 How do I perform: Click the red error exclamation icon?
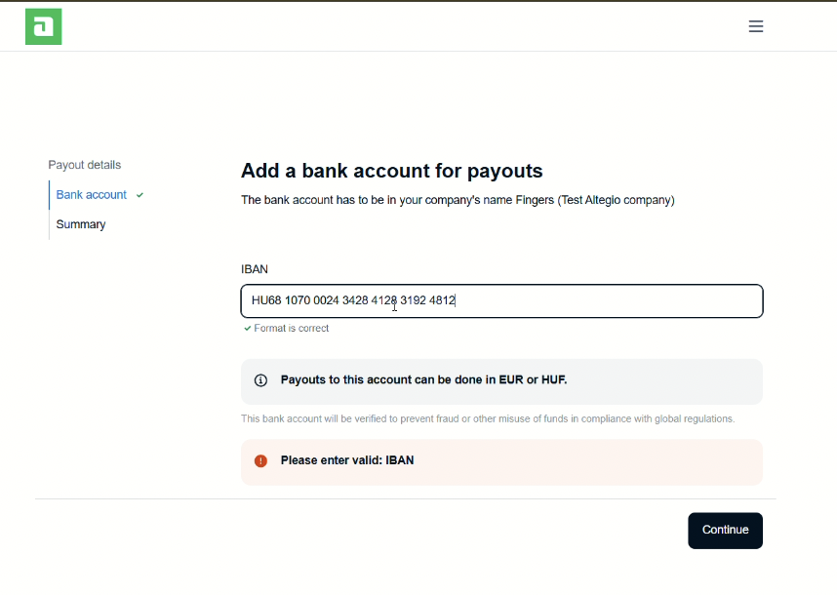tap(260, 460)
